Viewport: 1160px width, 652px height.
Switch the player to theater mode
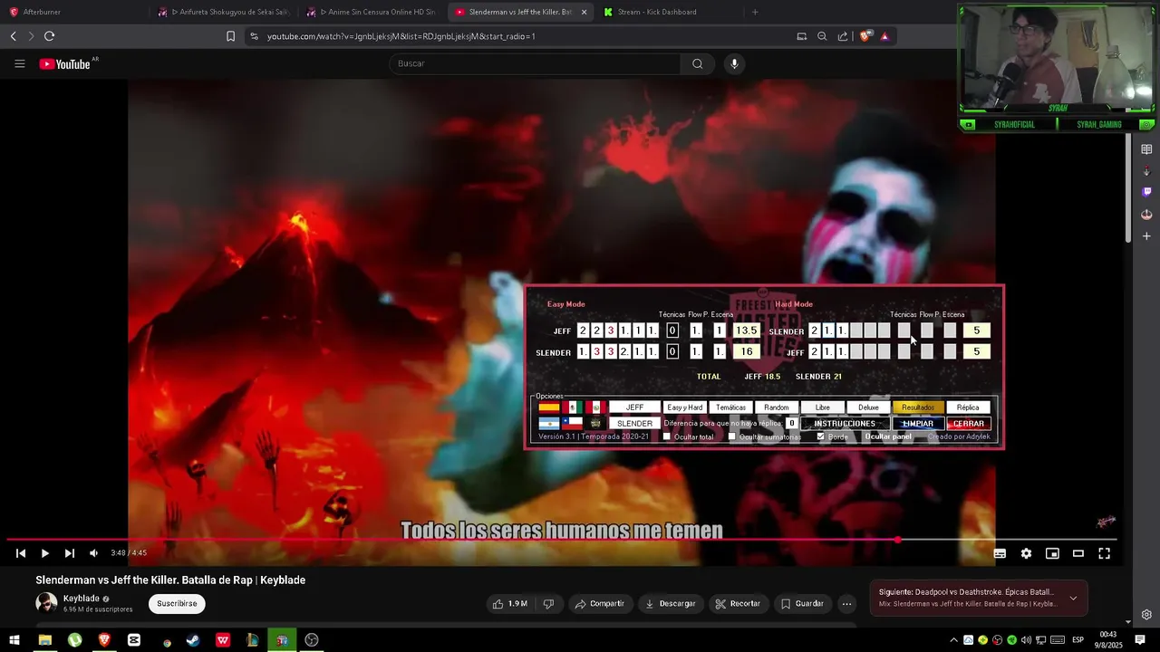[1078, 553]
